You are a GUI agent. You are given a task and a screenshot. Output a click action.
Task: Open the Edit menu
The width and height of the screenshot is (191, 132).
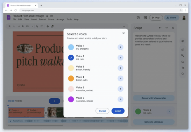point(20,19)
